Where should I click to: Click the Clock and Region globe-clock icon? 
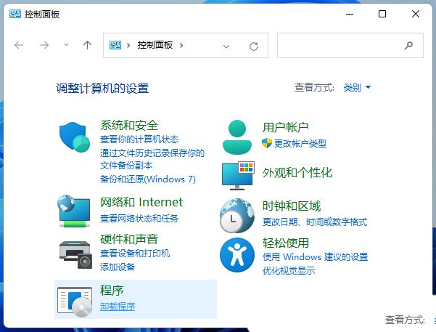coord(237,216)
